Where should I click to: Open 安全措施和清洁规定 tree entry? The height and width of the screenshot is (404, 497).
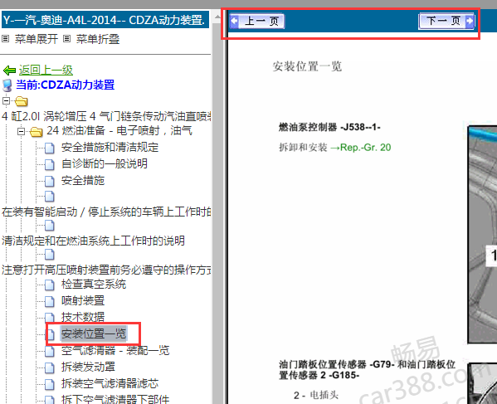[110, 147]
